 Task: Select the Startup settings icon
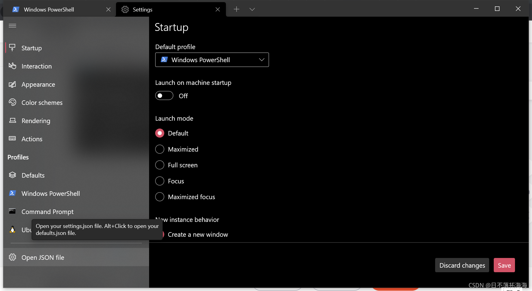[12, 48]
